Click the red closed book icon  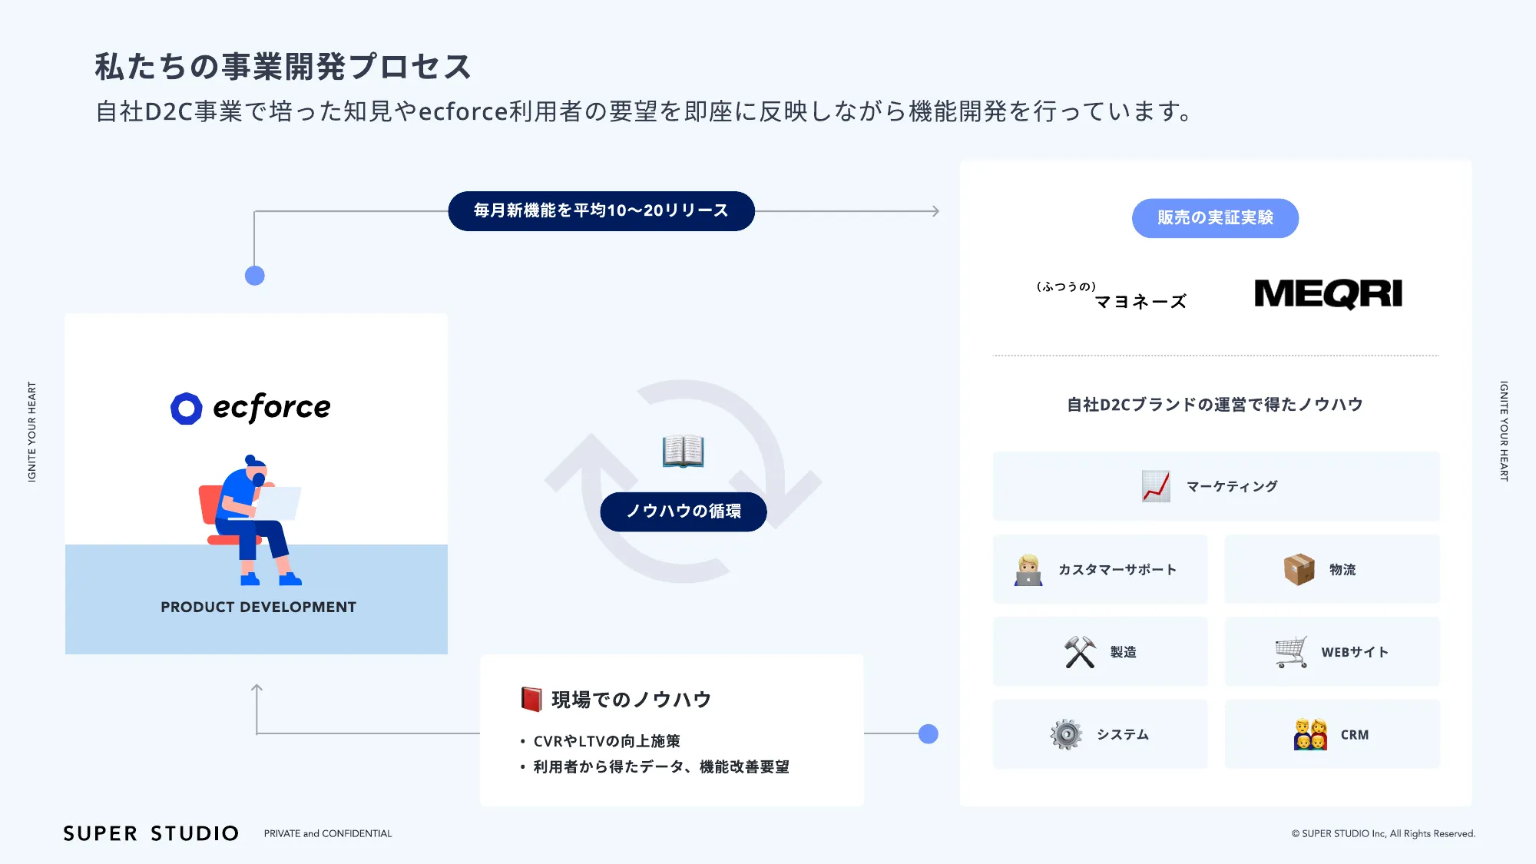coord(531,699)
